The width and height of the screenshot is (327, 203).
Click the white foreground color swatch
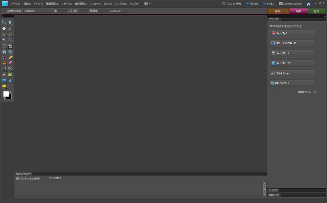coord(6,94)
